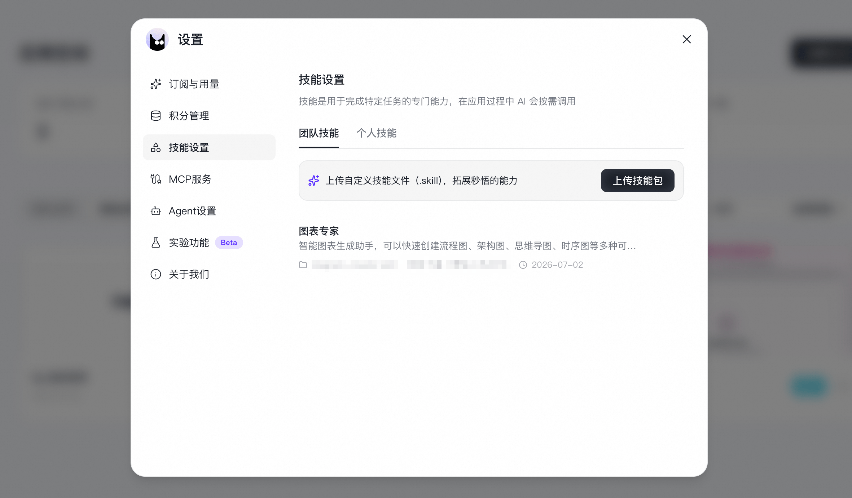Close the 设置 dialog with the X

tap(687, 39)
